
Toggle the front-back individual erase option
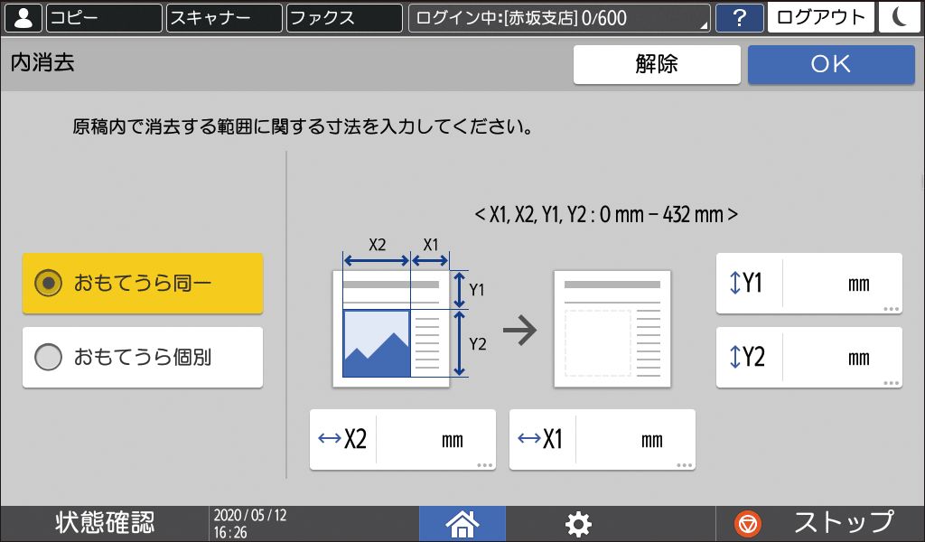tap(142, 357)
